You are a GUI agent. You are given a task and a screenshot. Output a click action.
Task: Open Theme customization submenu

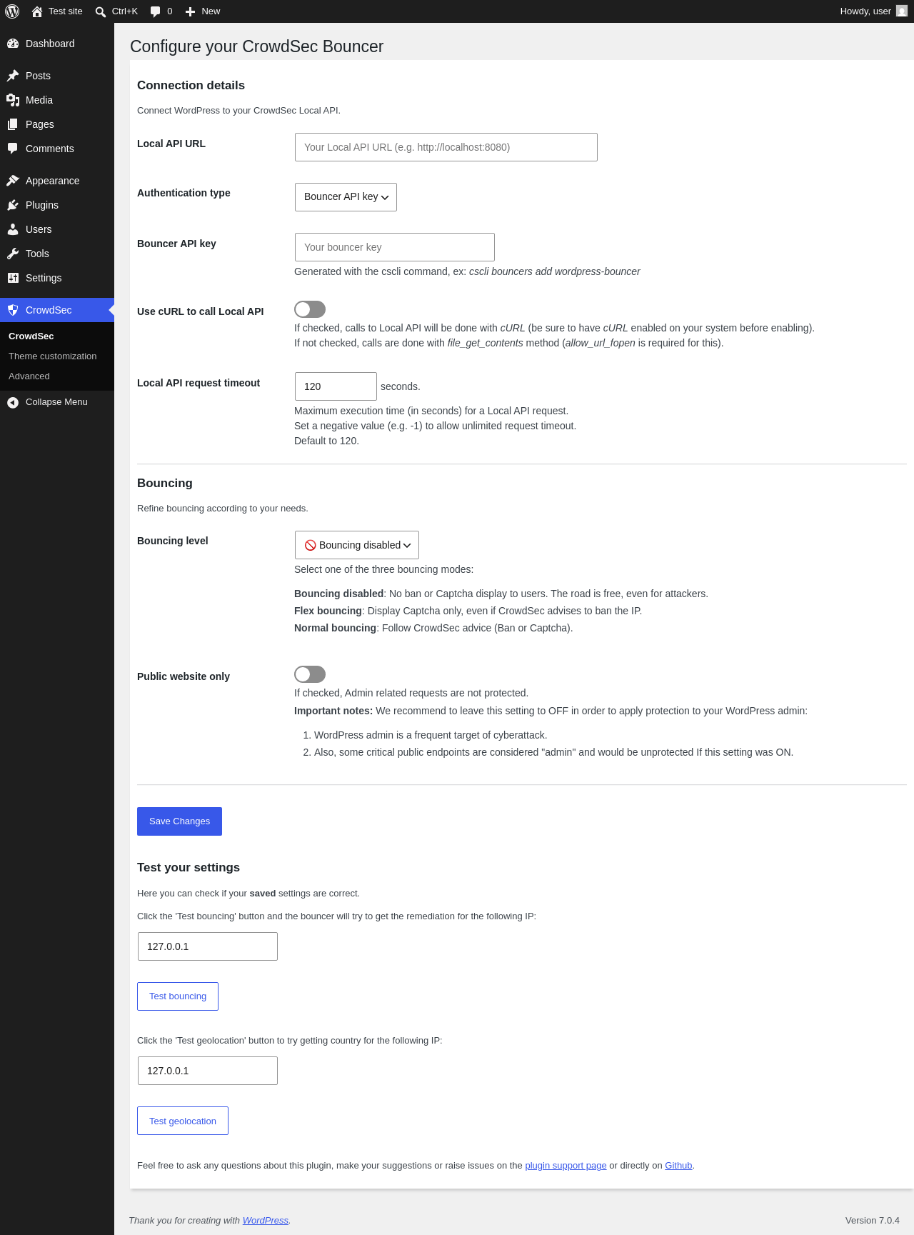tap(53, 356)
